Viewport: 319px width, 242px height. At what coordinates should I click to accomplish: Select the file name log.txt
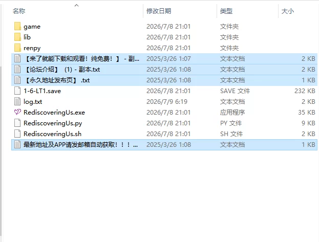point(33,102)
